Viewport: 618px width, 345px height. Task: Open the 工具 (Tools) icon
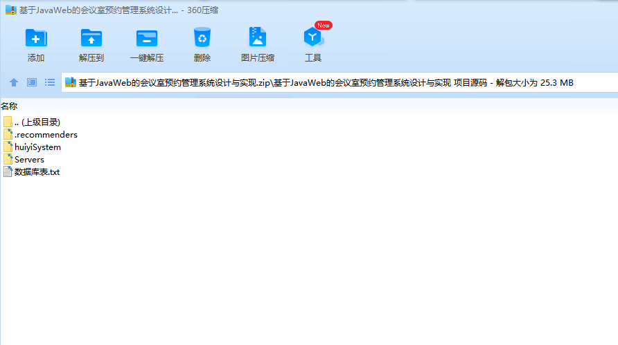click(x=313, y=37)
